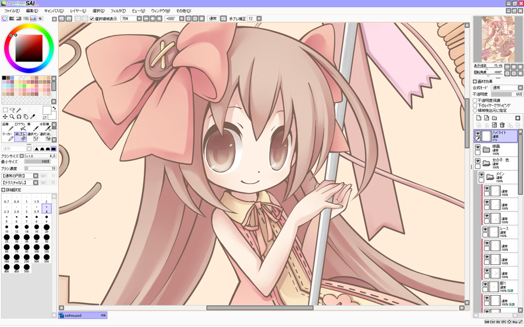This screenshot has width=524, height=327.
Task: Toggle the RGB slider panel icon
Action: (x=12, y=19)
